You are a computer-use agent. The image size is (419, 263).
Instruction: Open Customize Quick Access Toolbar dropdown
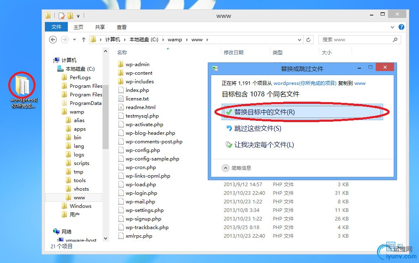pyautogui.click(x=78, y=16)
